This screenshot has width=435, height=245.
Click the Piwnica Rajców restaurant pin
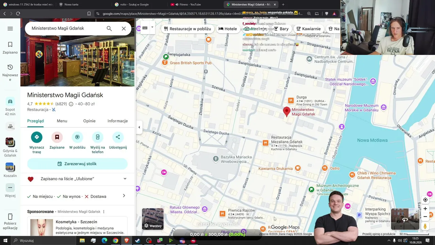(x=222, y=214)
